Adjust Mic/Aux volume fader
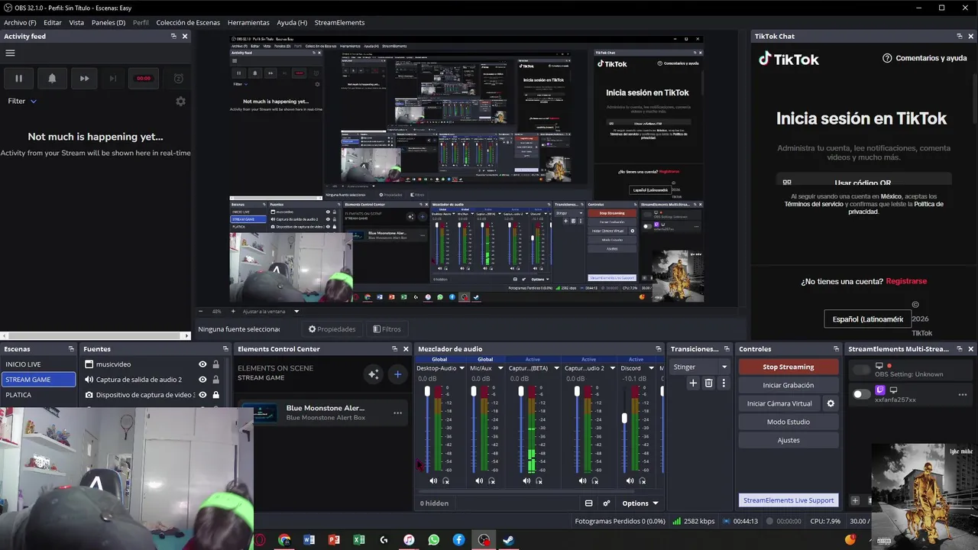Screen dimensions: 978x550 [474, 392]
